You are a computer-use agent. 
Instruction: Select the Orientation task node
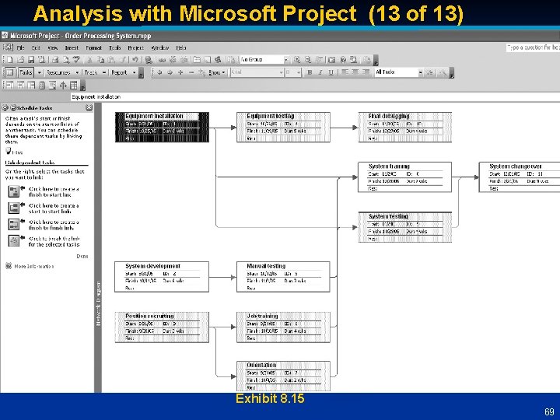click(283, 376)
